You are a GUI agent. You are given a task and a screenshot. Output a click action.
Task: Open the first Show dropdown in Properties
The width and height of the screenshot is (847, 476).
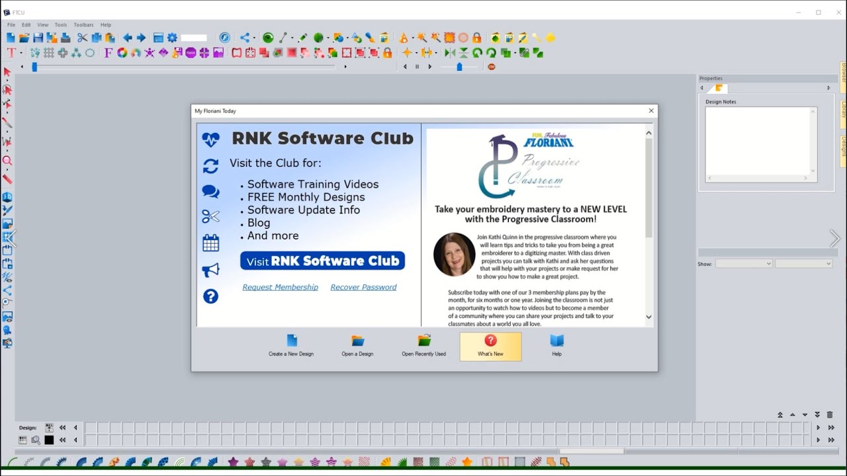point(744,264)
